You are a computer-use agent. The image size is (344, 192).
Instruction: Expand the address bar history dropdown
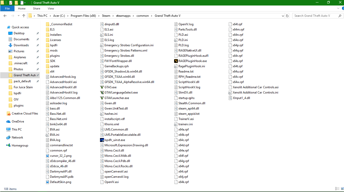[282, 16]
